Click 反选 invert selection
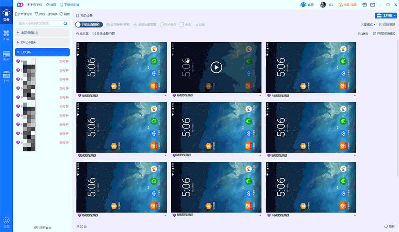Image resolution: width=399 pixels, height=232 pixels. coord(200,25)
